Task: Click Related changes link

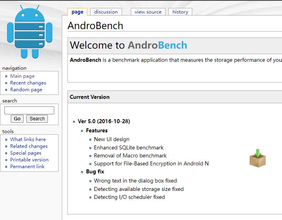Action: click(x=29, y=146)
